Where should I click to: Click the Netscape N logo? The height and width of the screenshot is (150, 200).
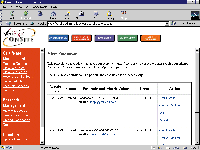coord(195,15)
